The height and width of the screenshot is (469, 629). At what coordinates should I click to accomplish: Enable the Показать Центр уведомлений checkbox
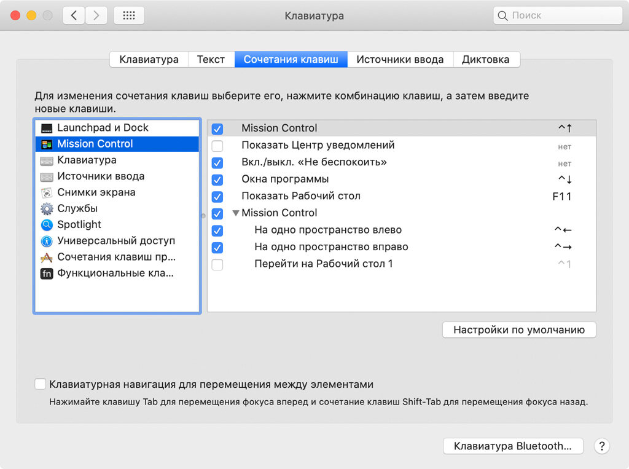tap(217, 146)
